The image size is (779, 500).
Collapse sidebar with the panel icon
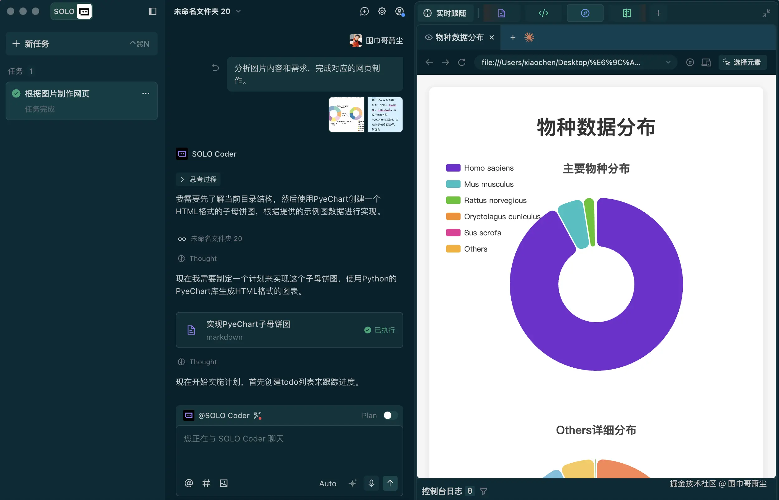(152, 11)
